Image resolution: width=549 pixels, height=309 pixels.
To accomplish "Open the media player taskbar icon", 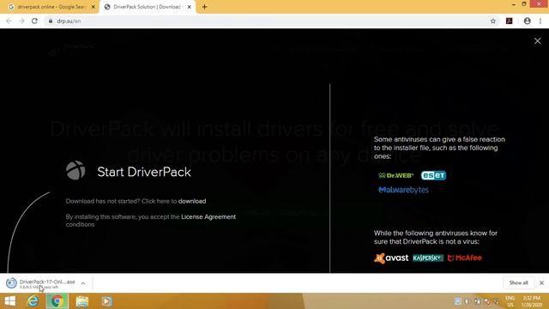I will (x=106, y=301).
